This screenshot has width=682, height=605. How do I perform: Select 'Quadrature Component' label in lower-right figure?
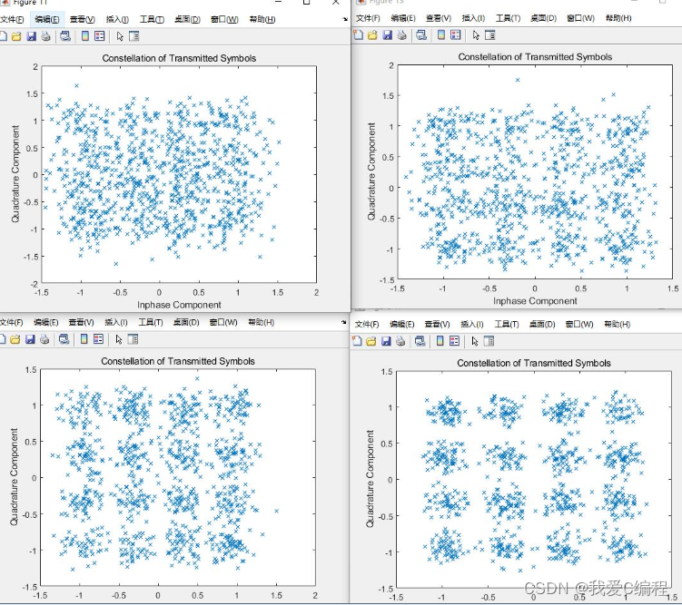click(370, 479)
